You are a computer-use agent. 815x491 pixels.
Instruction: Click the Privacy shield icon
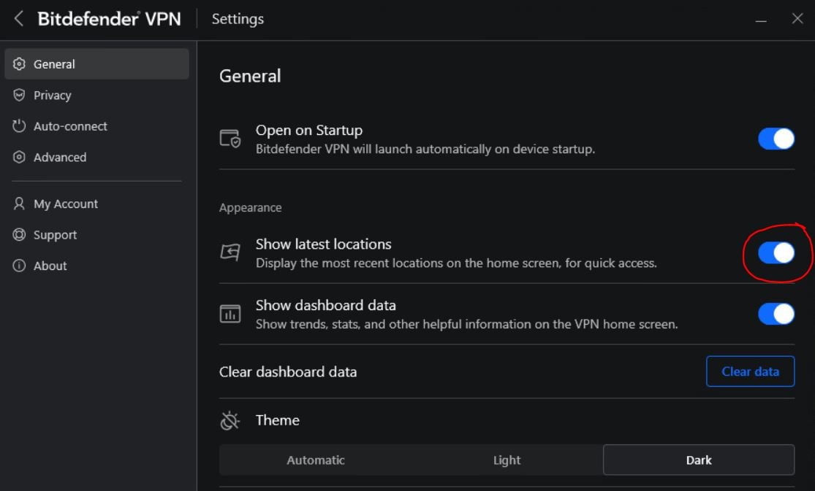20,96
